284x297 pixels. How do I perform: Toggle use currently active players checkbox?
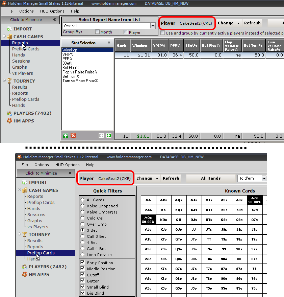coord(162,33)
